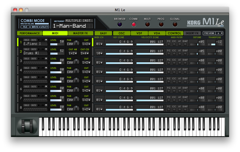
Task: Mute timbre 2 Drums #1
Action: tap(34, 49)
